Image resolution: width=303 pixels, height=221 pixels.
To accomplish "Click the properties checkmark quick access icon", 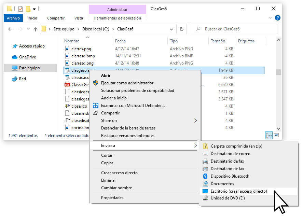I will 20,9.
